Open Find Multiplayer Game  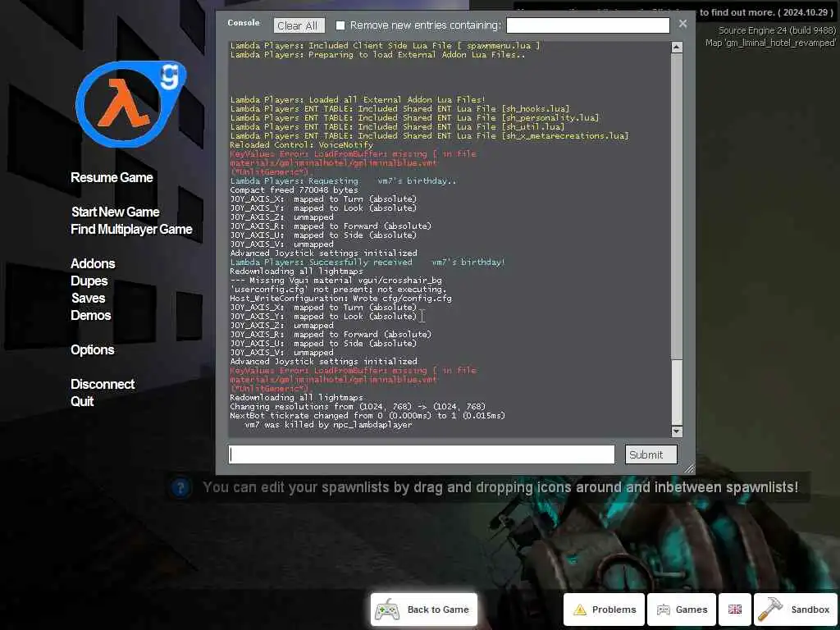click(131, 230)
